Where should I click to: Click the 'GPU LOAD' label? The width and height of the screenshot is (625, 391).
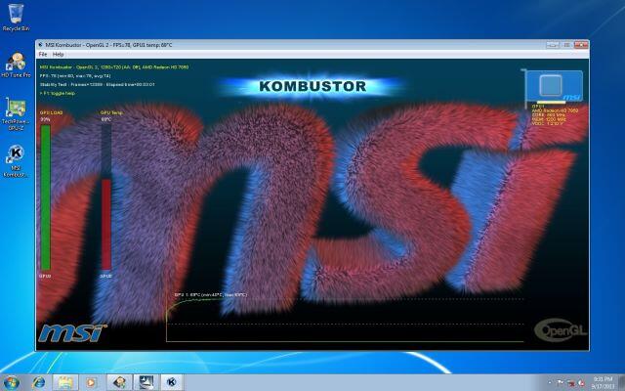[x=52, y=113]
